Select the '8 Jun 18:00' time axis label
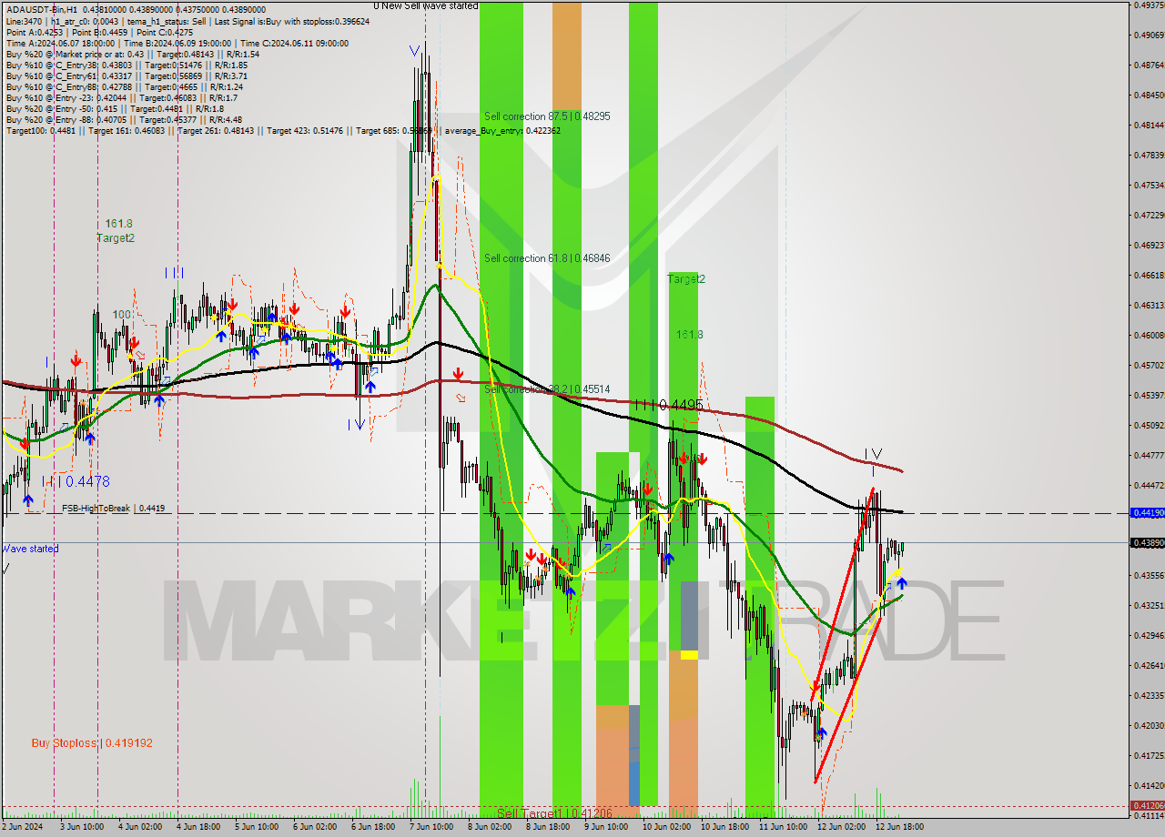Screen dimensions: 1165x837 pos(547,827)
